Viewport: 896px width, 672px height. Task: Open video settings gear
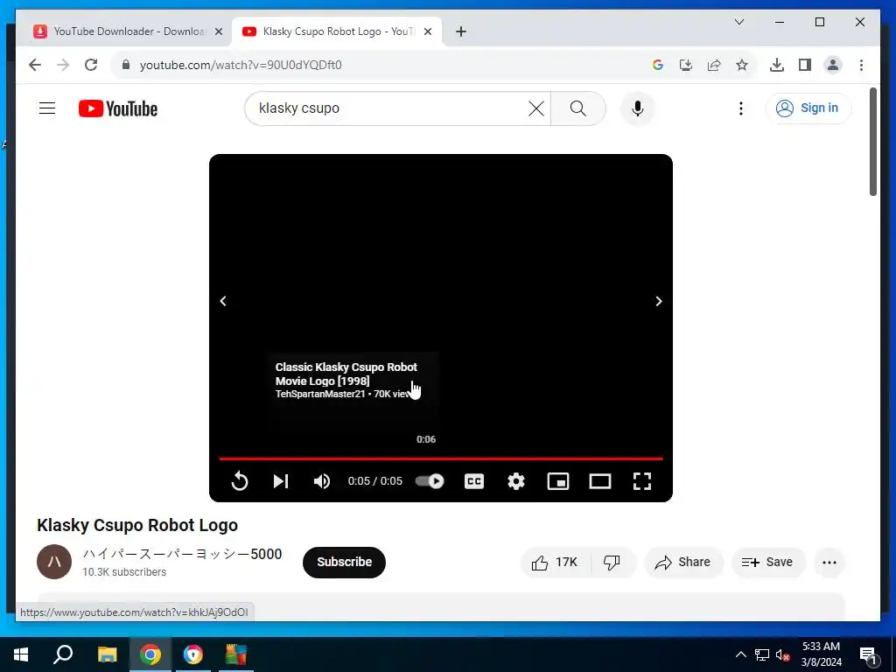click(516, 481)
